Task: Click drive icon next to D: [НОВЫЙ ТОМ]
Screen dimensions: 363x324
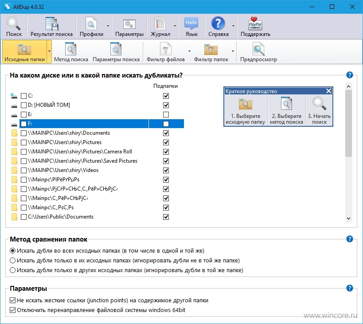Action: tap(14, 106)
